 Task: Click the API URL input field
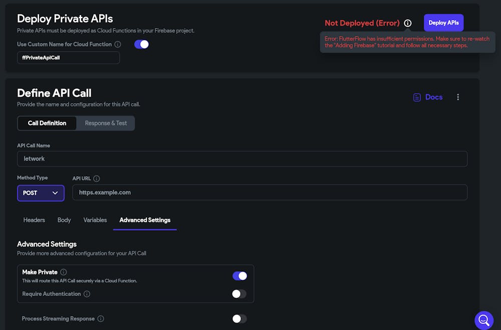coord(270,192)
